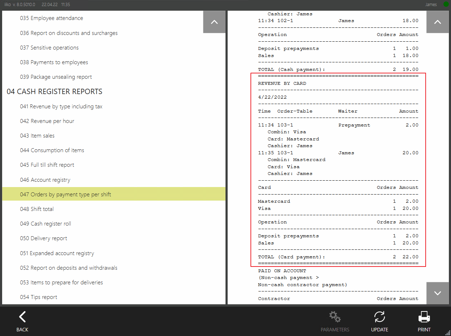Select highlighted 047 Orders by payment type
The image size is (451, 336).
65,195
